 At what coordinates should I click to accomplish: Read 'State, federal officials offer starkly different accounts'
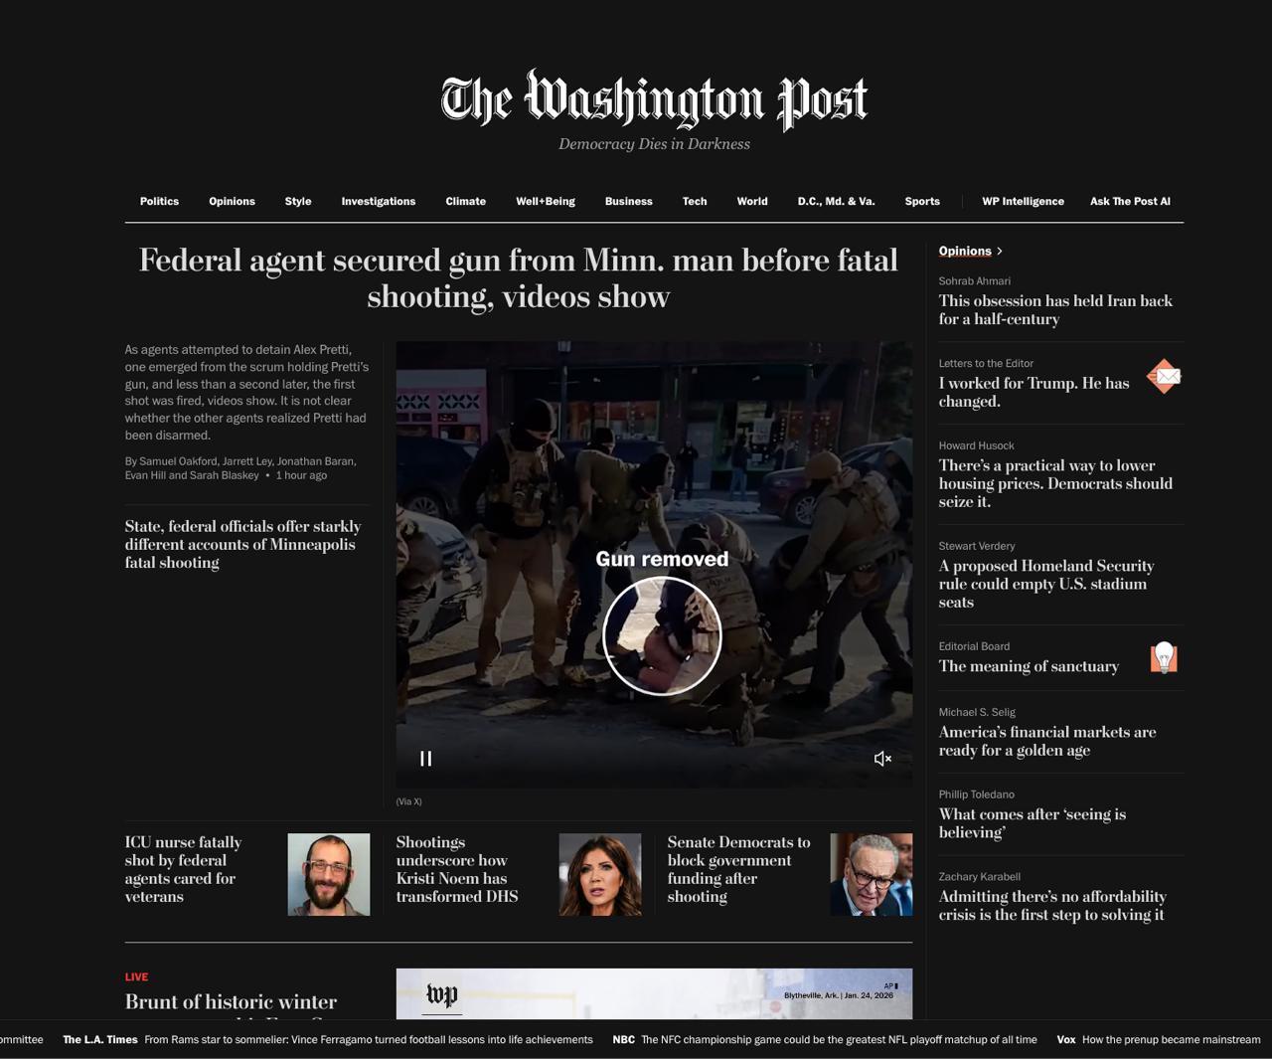[242, 545]
